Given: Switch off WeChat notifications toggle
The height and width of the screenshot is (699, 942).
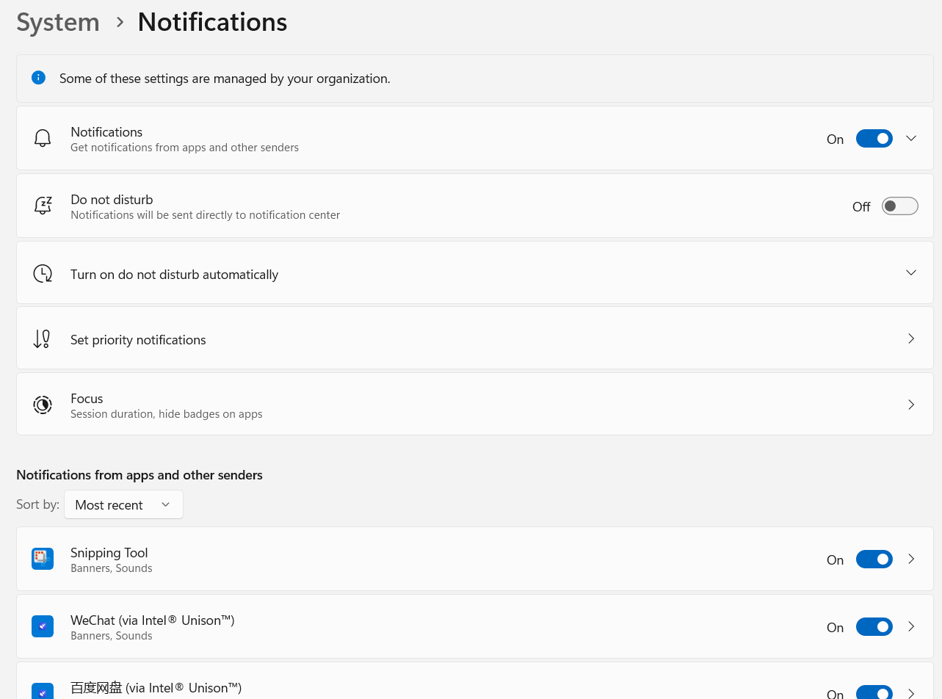Looking at the screenshot, I should click(874, 627).
